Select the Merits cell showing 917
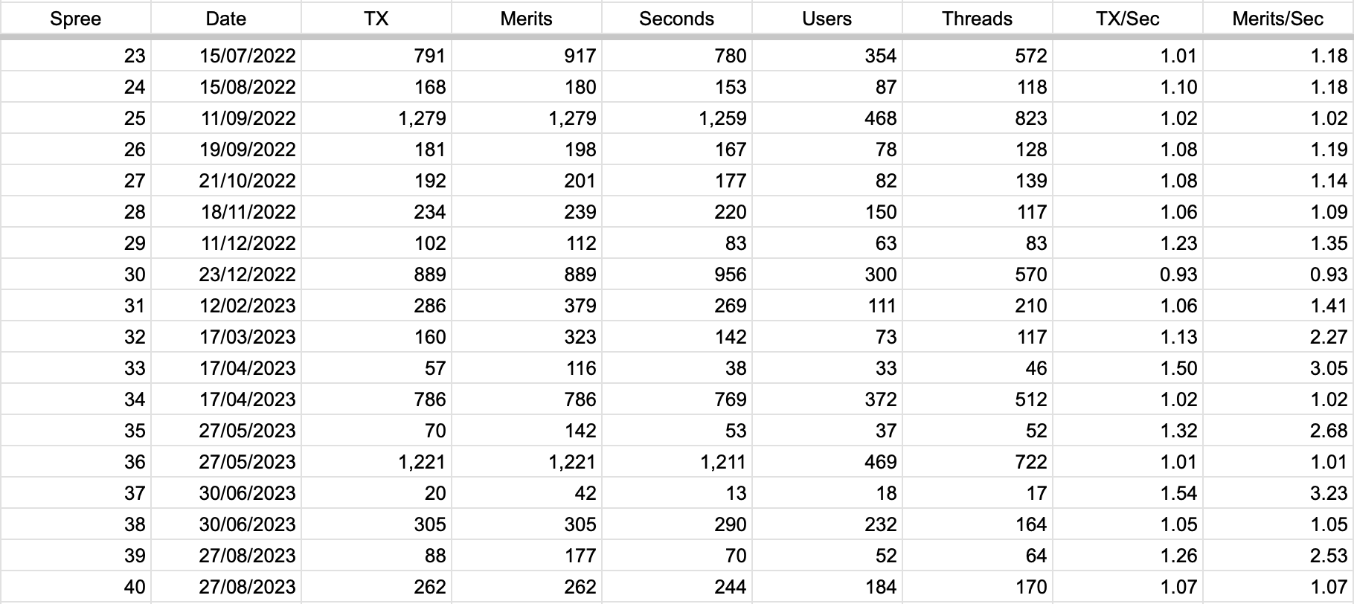Viewport: 1354px width, 604px height. coord(527,56)
